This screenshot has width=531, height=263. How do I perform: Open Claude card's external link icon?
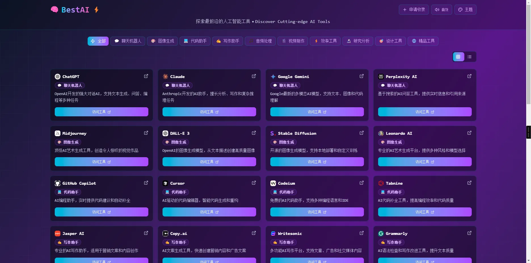(254, 76)
